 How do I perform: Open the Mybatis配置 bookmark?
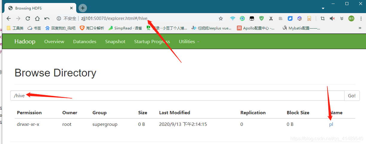click(301, 28)
